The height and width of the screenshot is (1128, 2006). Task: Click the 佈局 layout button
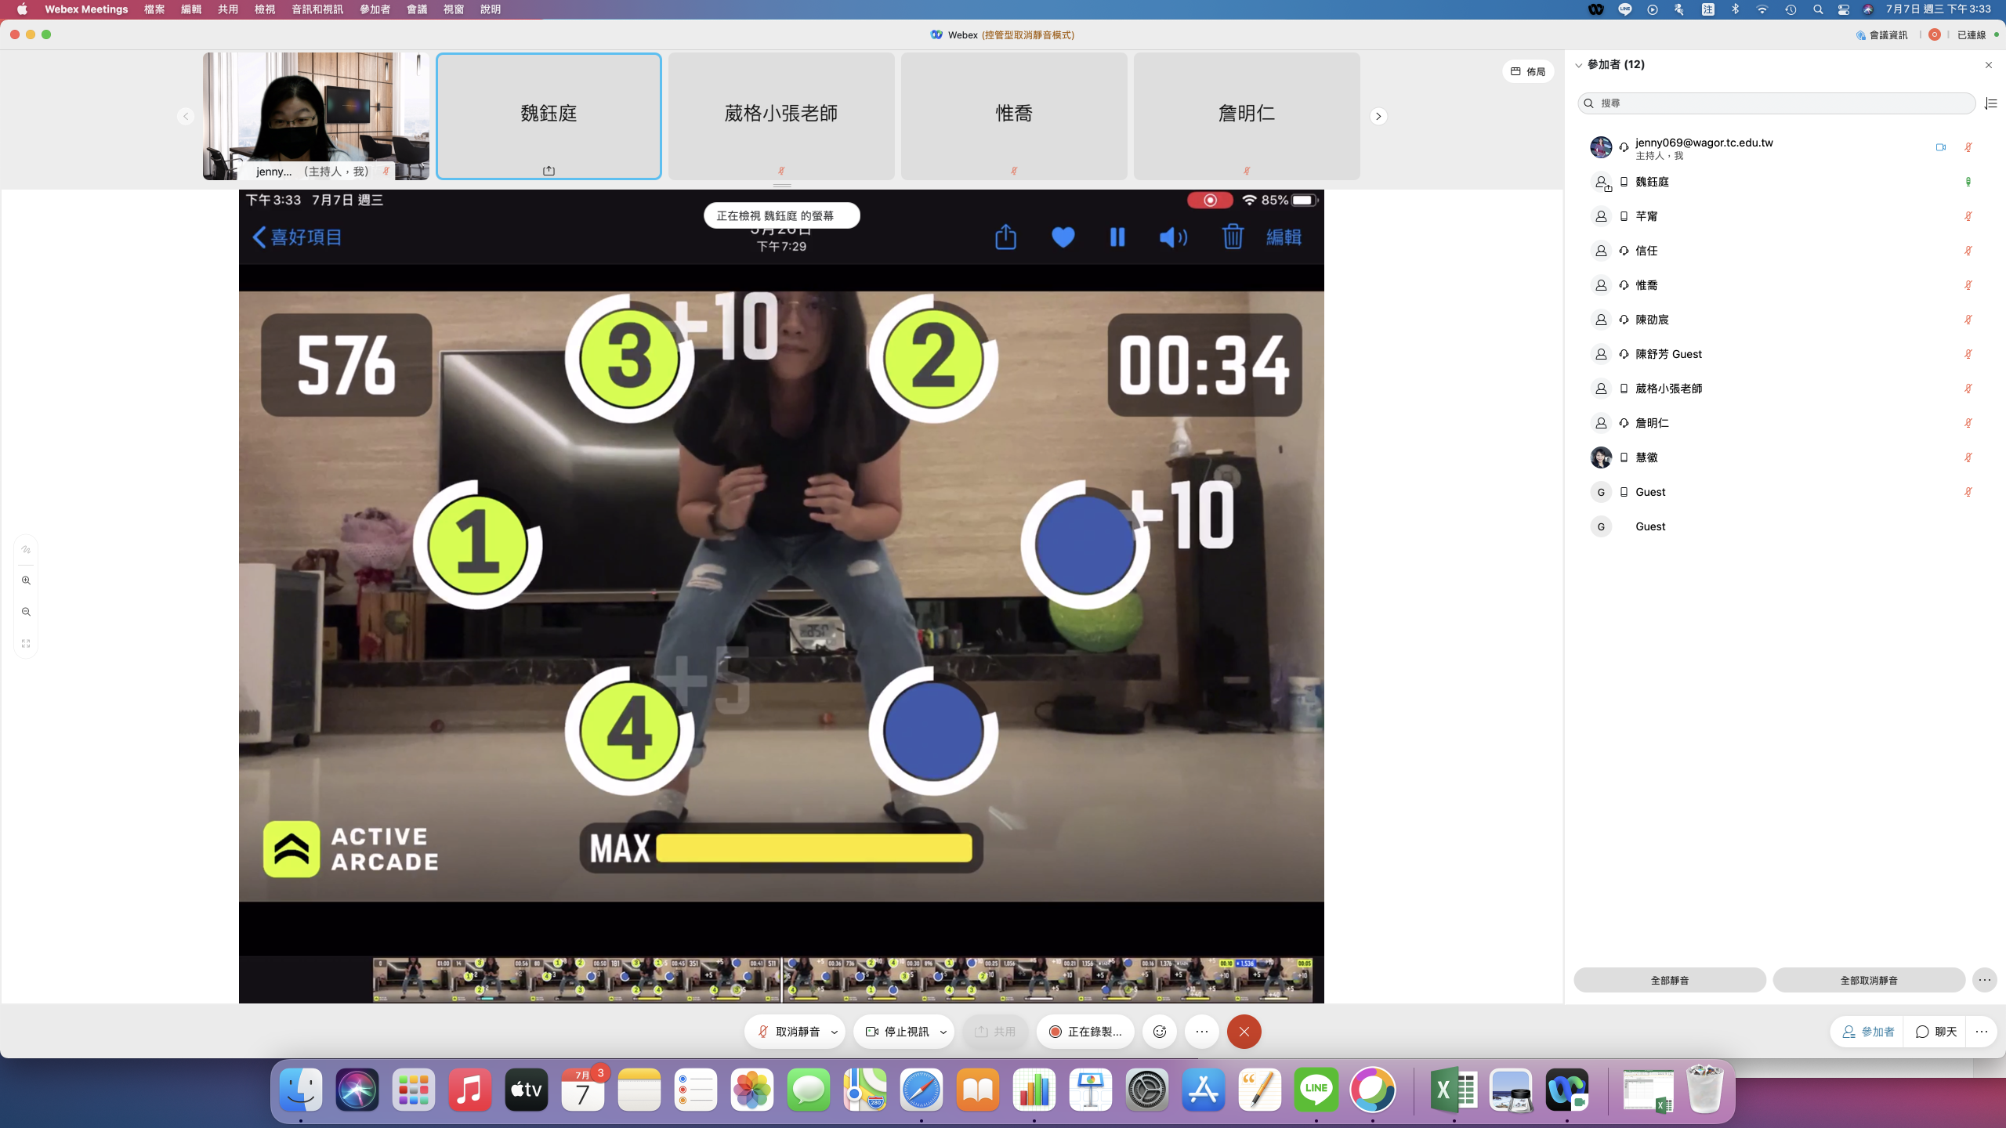(x=1527, y=71)
